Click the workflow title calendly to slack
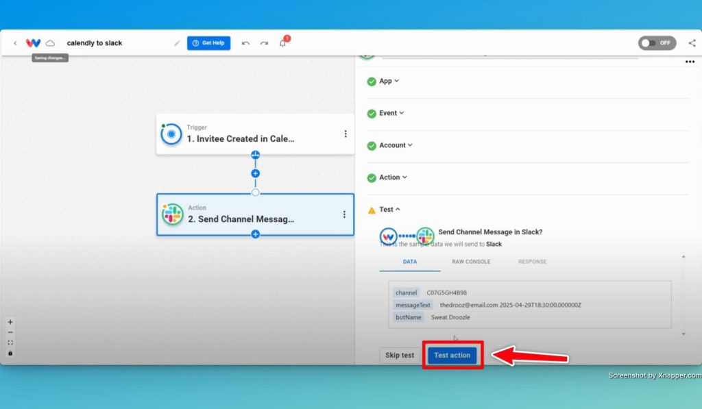Viewport: 702px width, 409px height. coord(95,43)
